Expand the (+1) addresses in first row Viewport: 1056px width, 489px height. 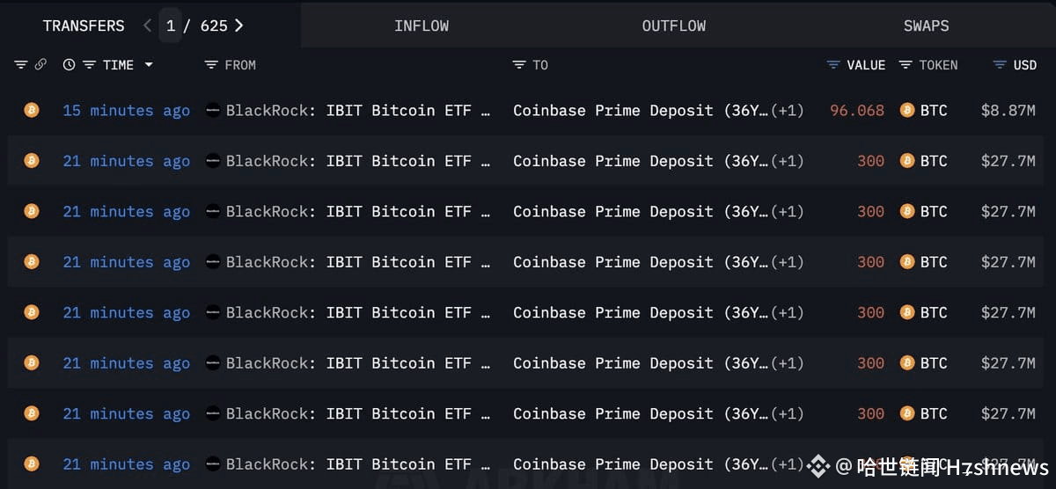[x=787, y=110]
